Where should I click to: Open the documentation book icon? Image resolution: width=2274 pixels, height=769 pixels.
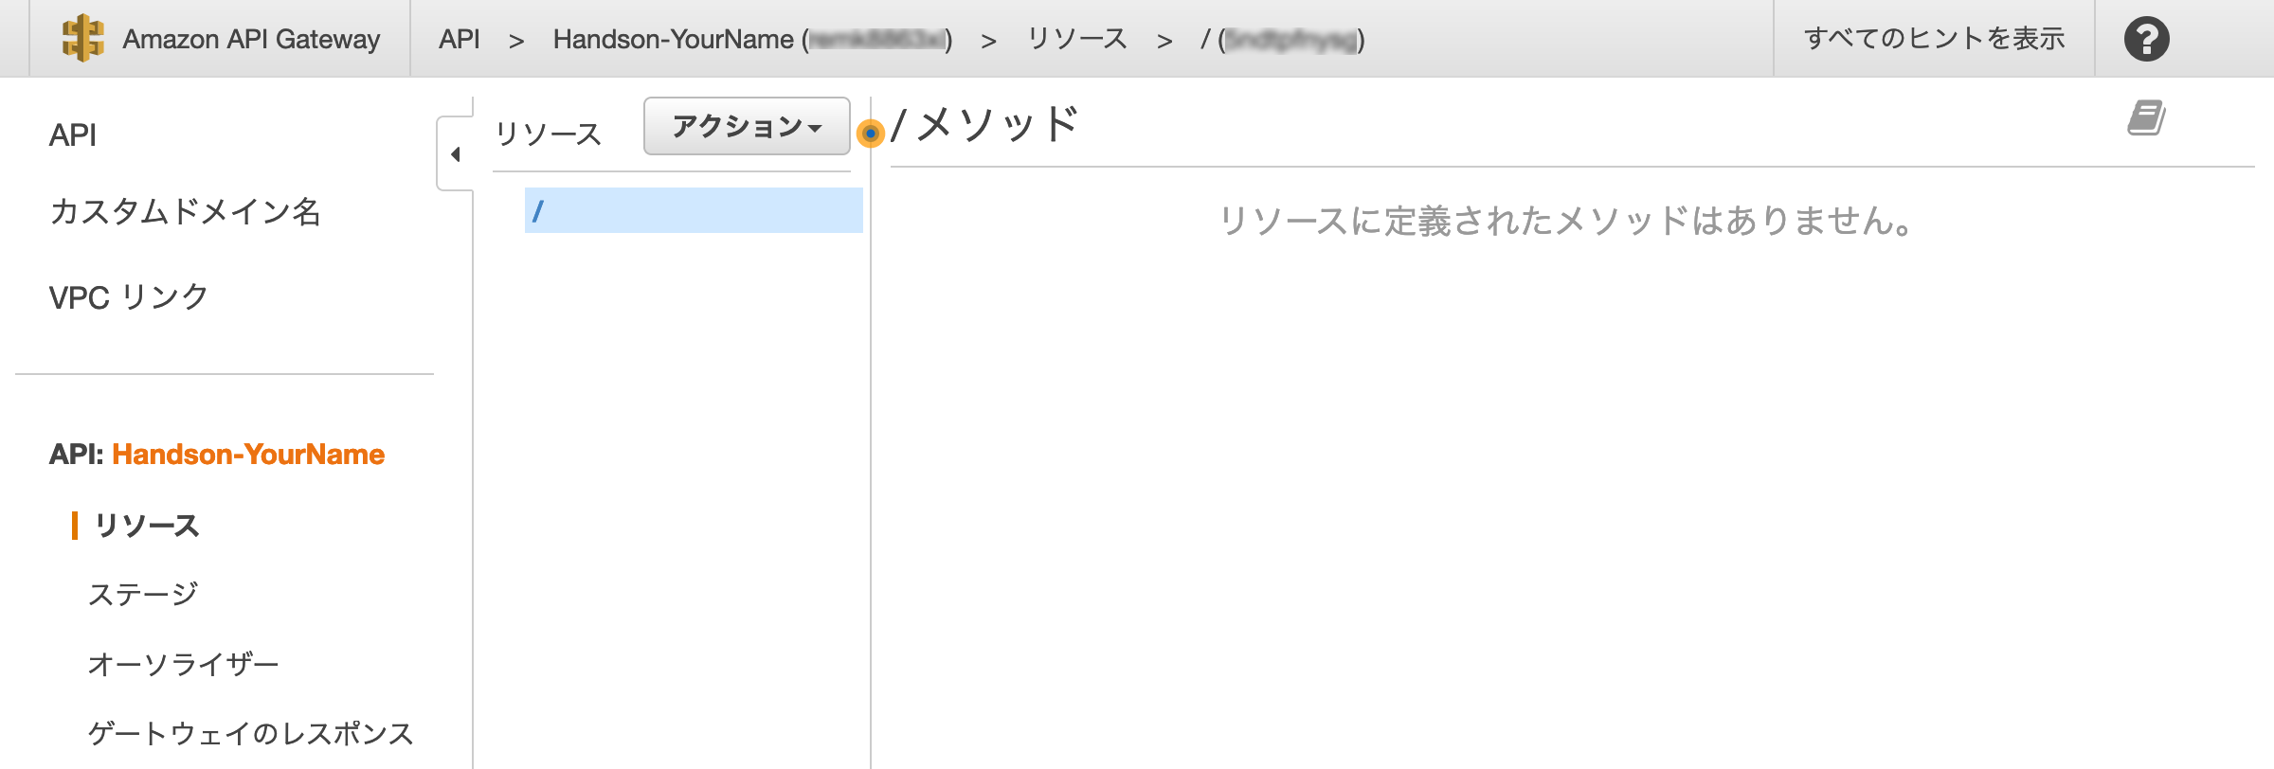pyautogui.click(x=2146, y=117)
